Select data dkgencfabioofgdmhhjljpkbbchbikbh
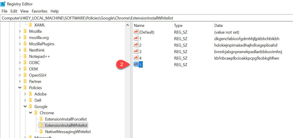293x138 pixels. coord(247,39)
